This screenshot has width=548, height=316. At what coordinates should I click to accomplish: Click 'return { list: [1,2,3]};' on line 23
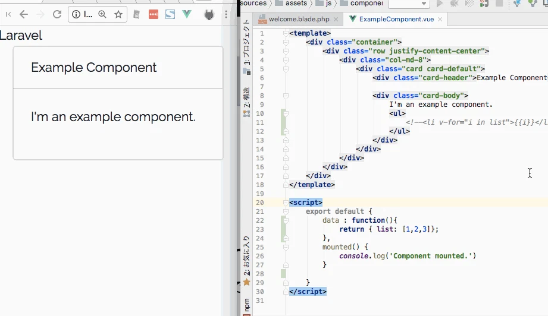[x=389, y=229]
